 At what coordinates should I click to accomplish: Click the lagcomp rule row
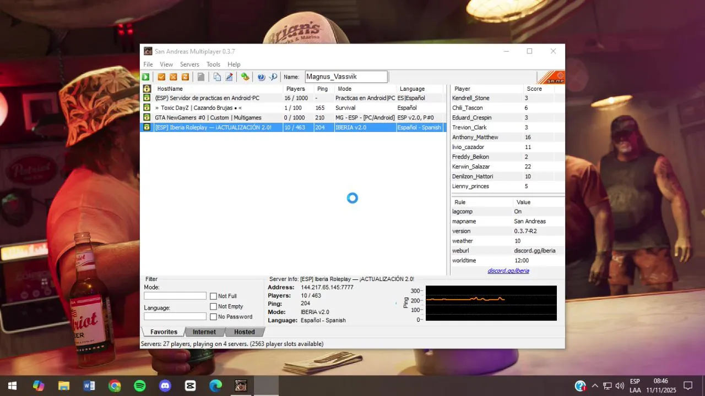(507, 212)
